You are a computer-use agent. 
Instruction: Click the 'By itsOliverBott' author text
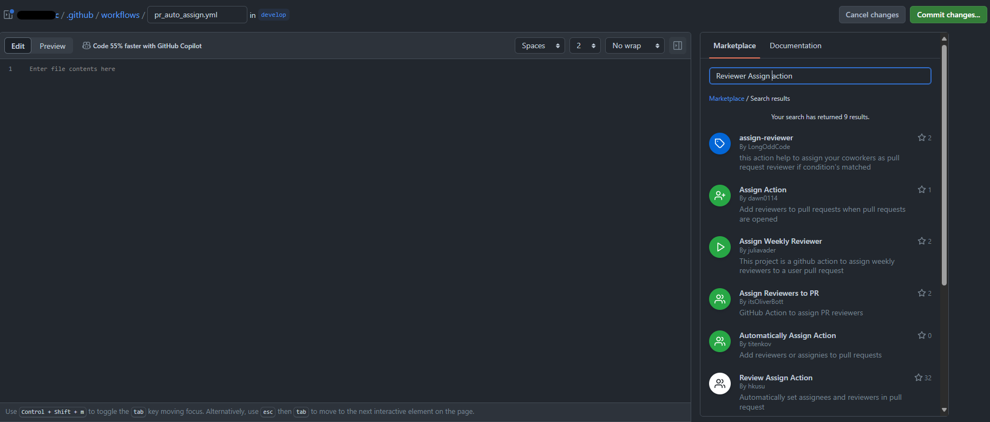click(761, 302)
